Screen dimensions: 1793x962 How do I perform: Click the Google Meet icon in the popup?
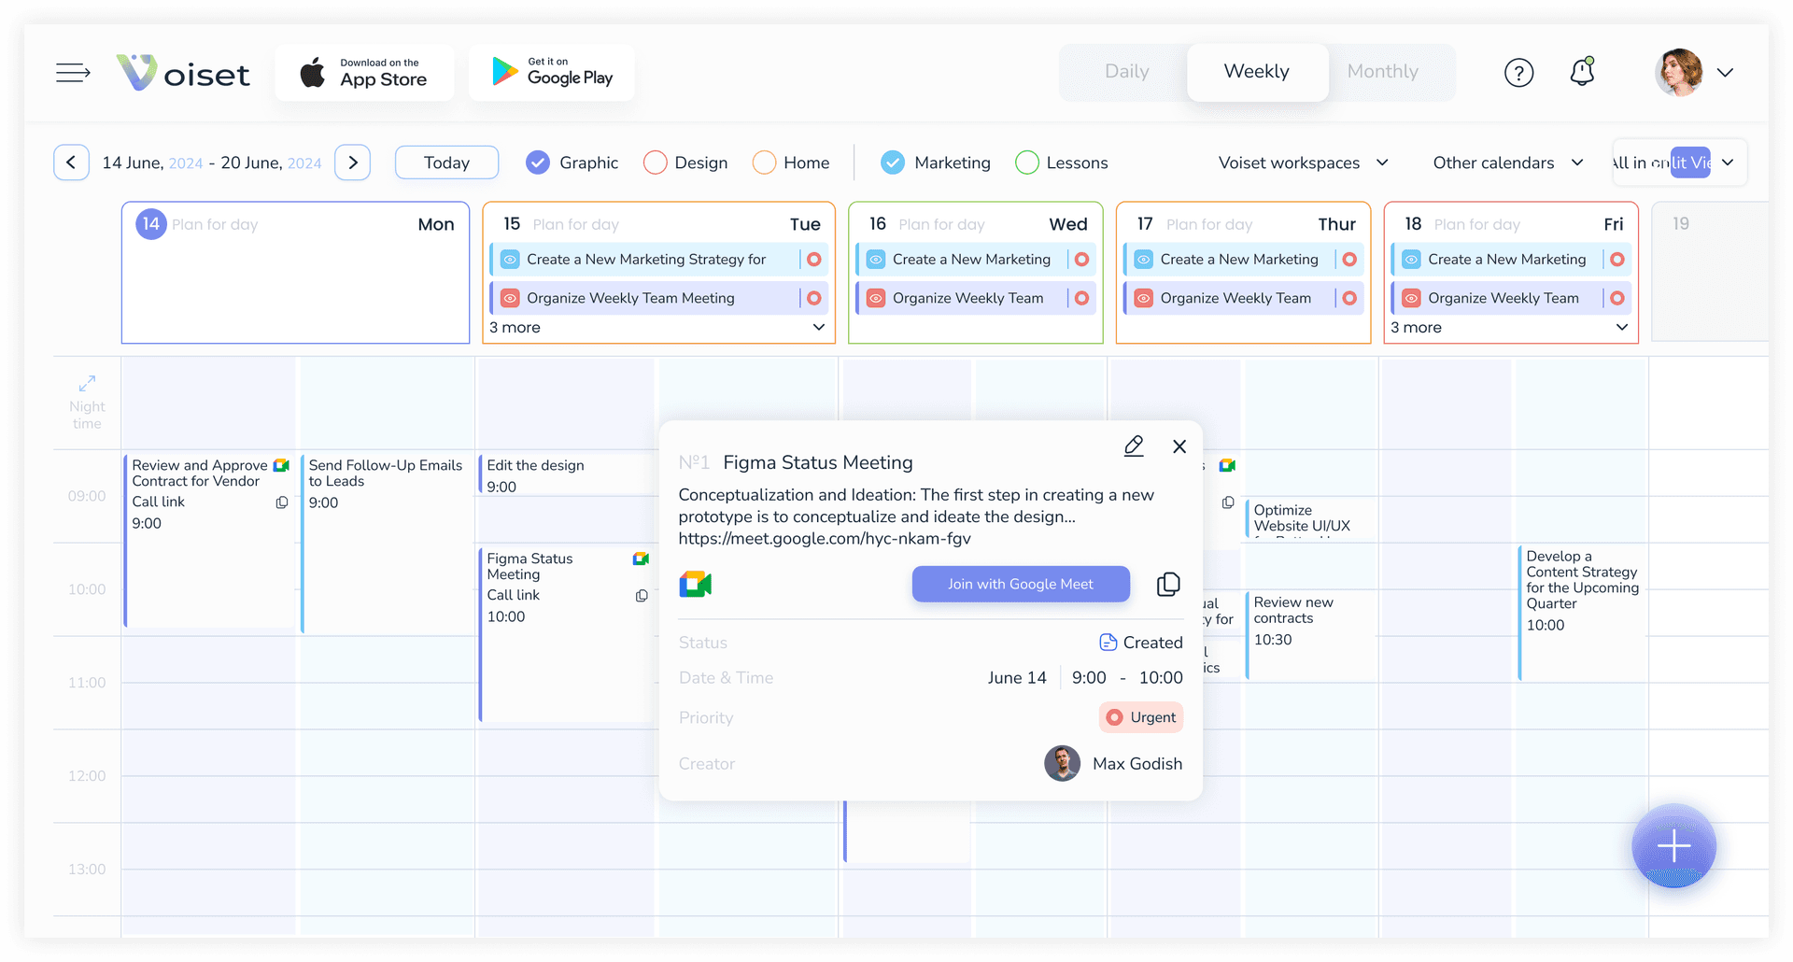696,584
